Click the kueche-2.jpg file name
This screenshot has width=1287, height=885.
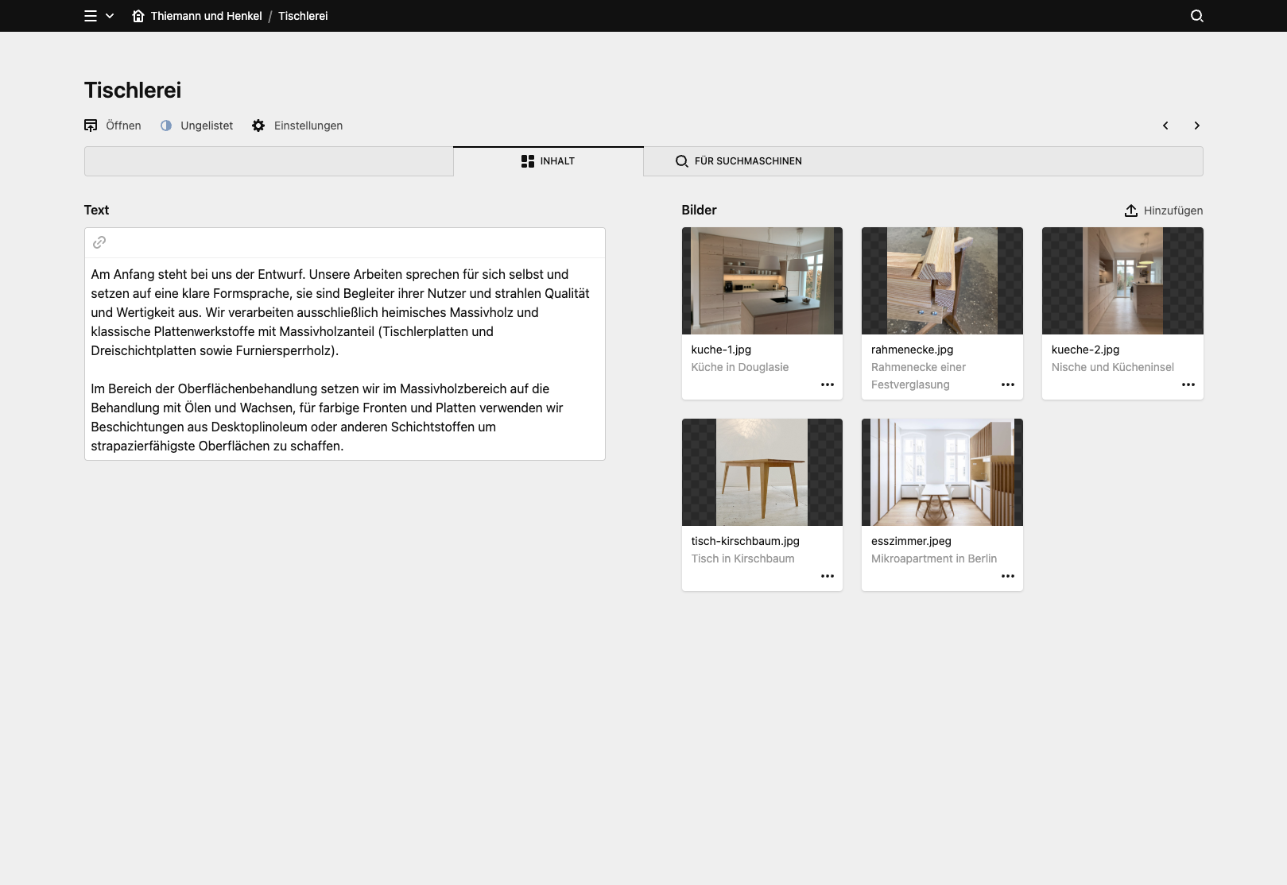point(1085,350)
